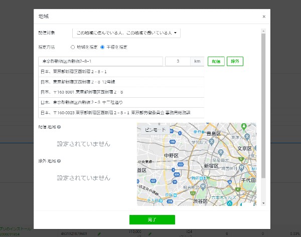Click help icon next to 配信地域
The height and width of the screenshot is (237, 301).
click(59, 127)
